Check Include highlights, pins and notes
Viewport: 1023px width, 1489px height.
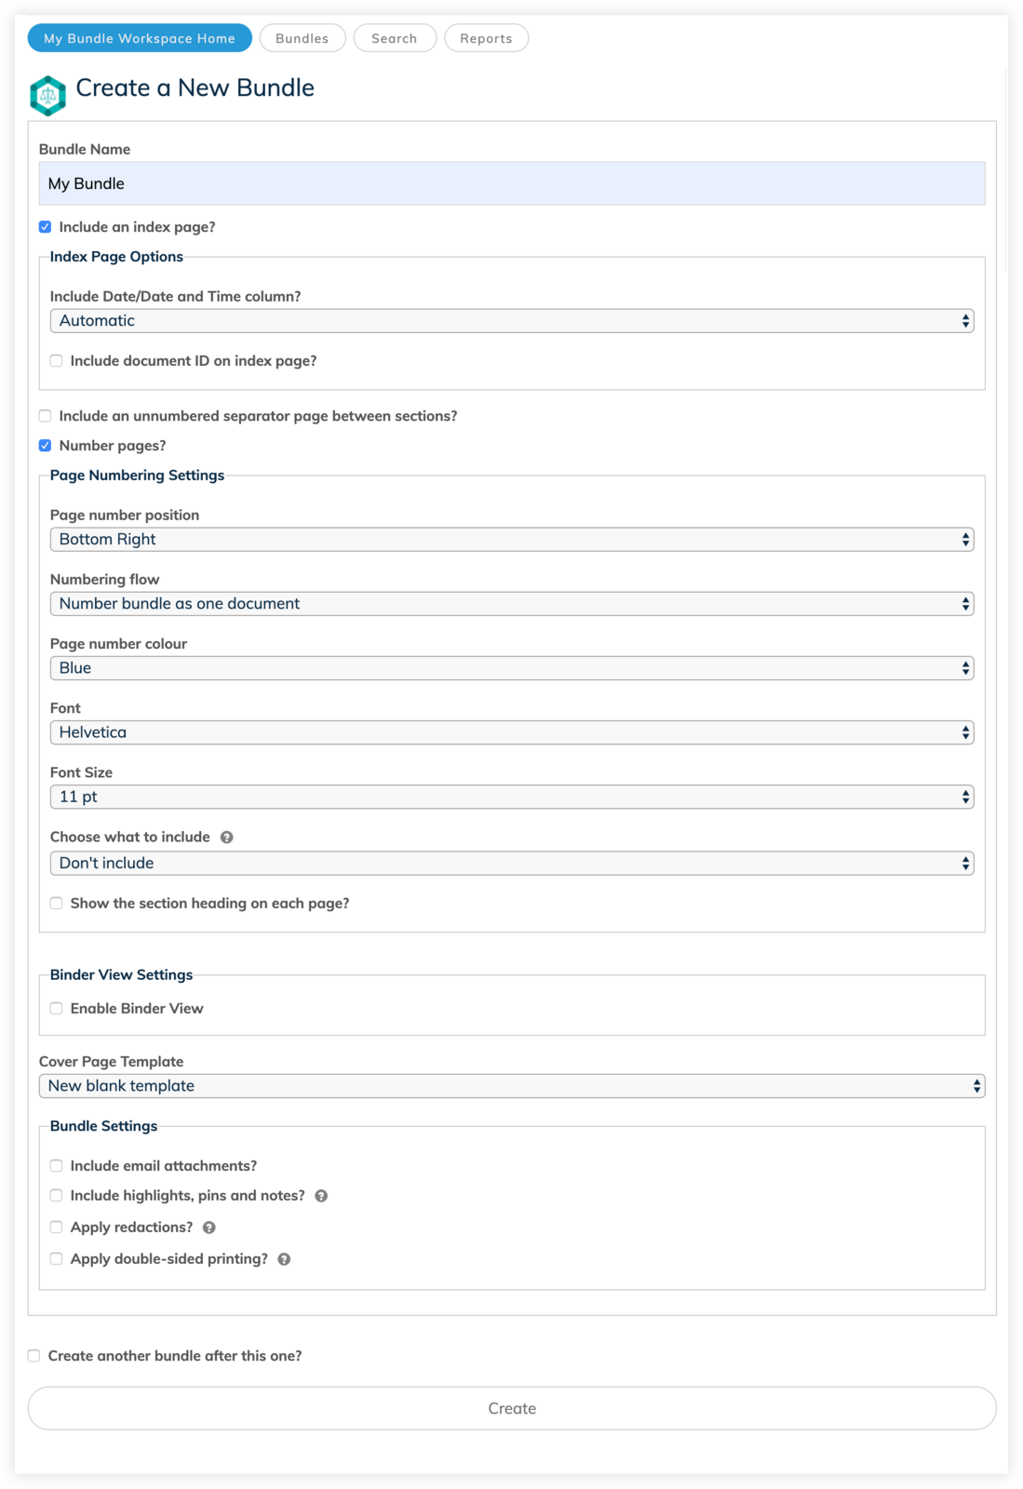click(x=56, y=1196)
